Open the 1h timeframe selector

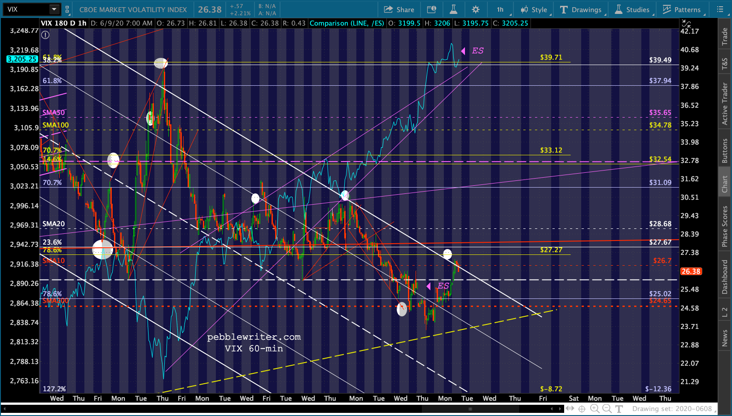501,9
